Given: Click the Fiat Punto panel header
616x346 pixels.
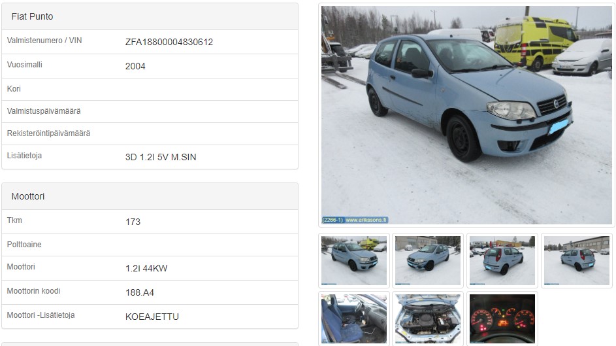Looking at the screenshot, I should coord(150,16).
